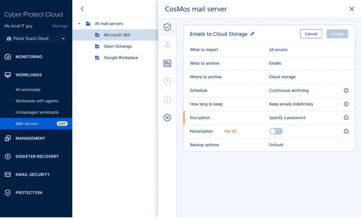The height and width of the screenshot is (218, 361).
Task: Click the Microsoft 365 folder icon
Action: (97, 35)
